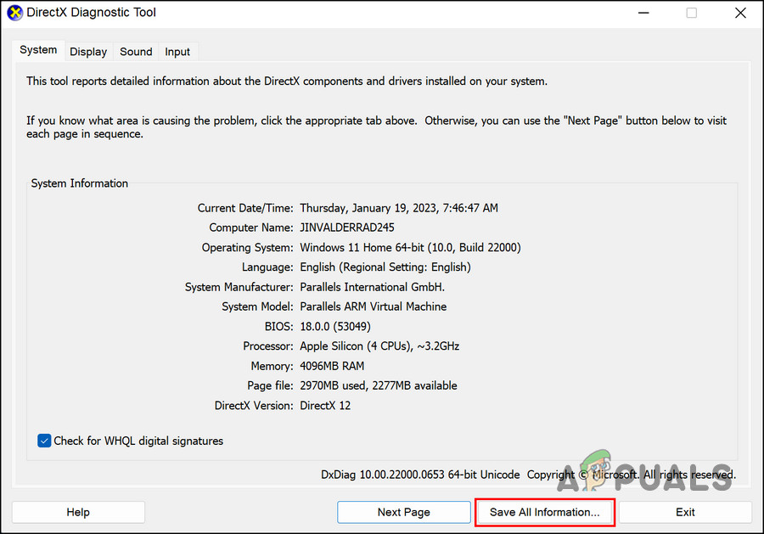The height and width of the screenshot is (534, 764).
Task: Click Exit to close DxDiag
Action: (x=685, y=512)
